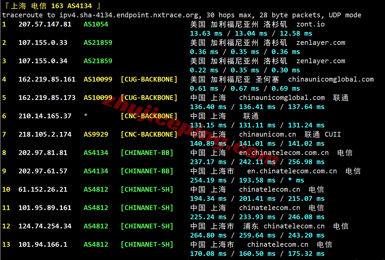385x260 pixels.
Task: Select IP address 162.219.85.161
Action: [47, 80]
